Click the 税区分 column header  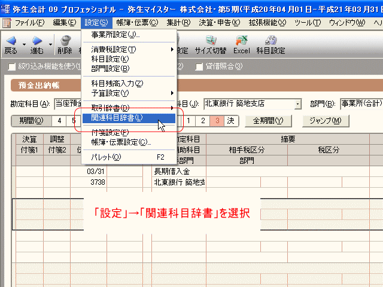pos(329,150)
